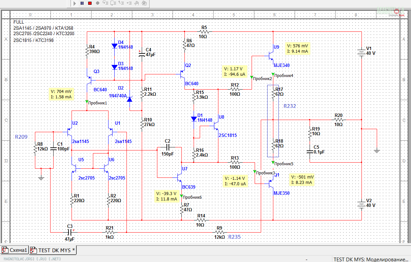Click the Step Over debug icon
411x262 pixels.
coord(113,3)
